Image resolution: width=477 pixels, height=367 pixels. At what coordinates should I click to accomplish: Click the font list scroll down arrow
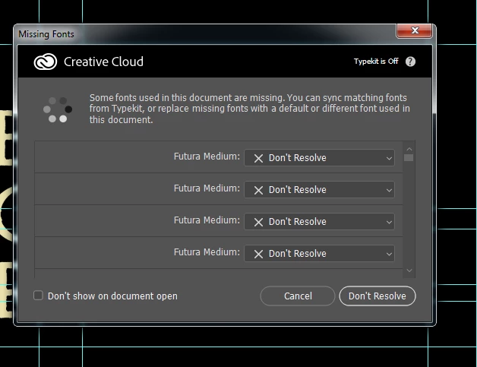tap(409, 271)
